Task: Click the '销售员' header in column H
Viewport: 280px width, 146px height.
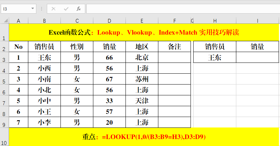Action: [215, 46]
